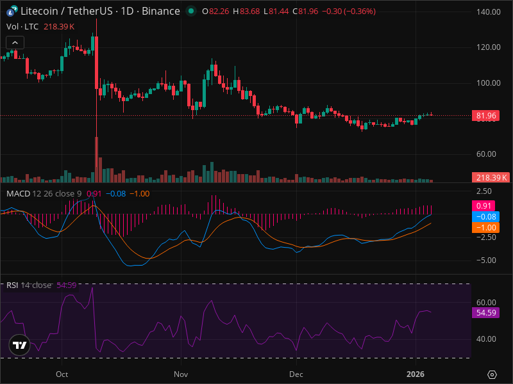Click the low value L81.44
513x384 pixels.
(276, 11)
